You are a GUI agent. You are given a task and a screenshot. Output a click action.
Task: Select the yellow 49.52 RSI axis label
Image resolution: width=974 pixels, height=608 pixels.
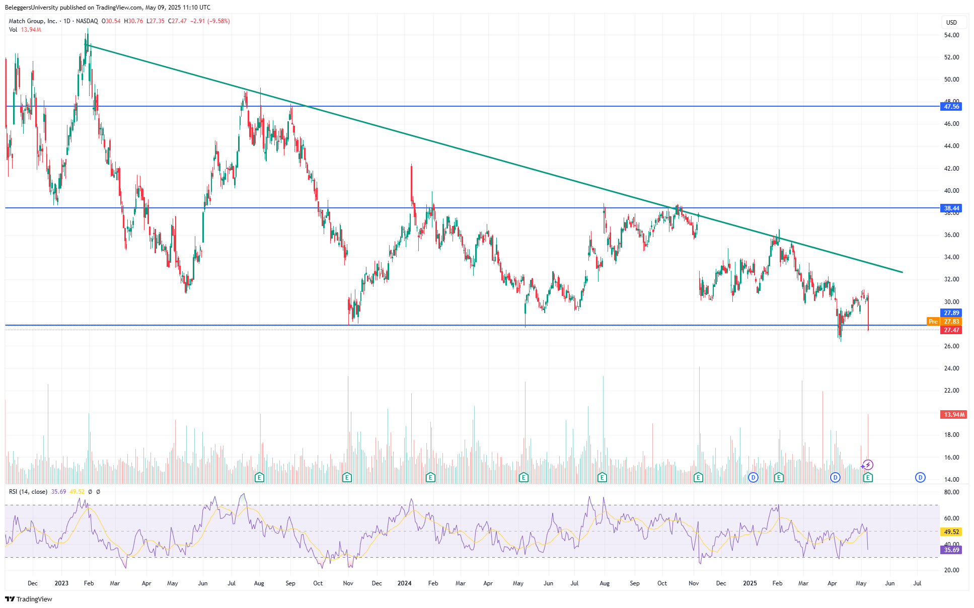click(951, 532)
